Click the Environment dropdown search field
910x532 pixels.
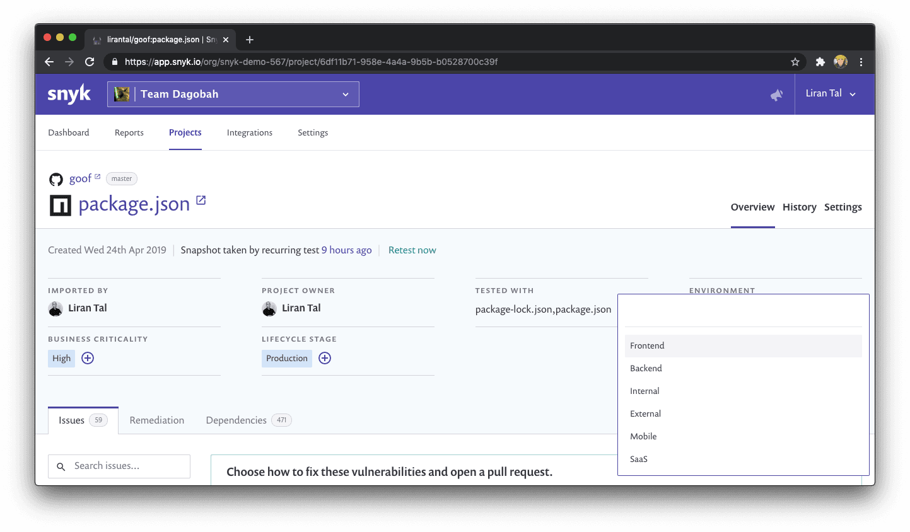[744, 312]
